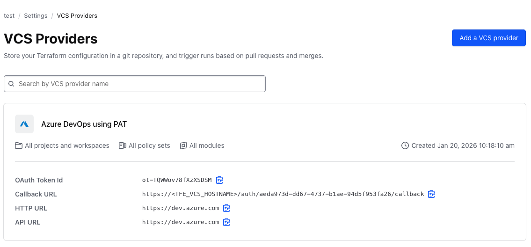Click the Callback URL text value
Image resolution: width=531 pixels, height=247 pixels.
[283, 194]
